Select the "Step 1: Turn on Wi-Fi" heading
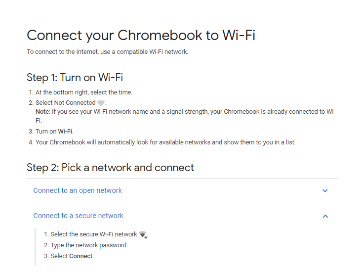The width and height of the screenshot is (363, 272). pos(75,77)
